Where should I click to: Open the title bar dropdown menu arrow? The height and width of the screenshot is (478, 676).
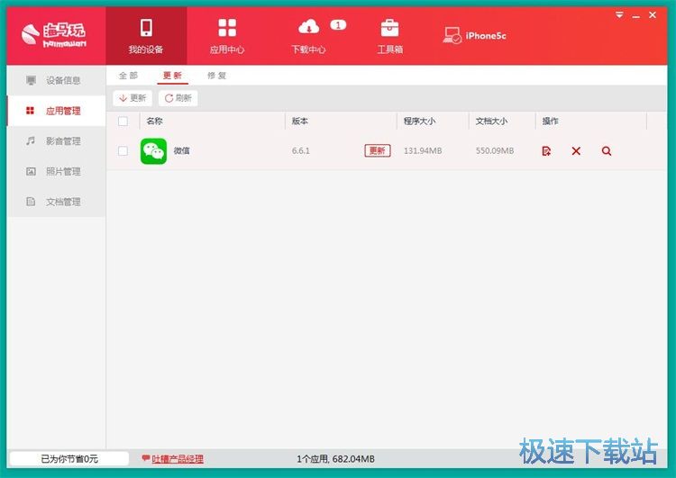point(619,15)
